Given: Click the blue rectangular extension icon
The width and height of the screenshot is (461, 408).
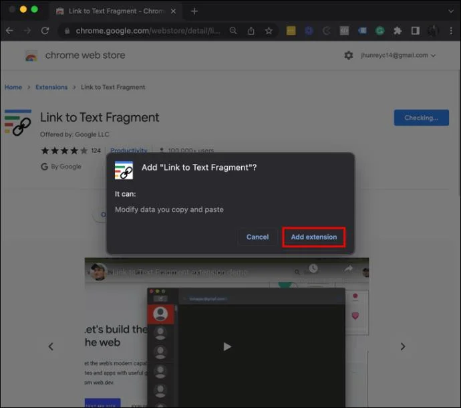Looking at the screenshot, I should pos(362,31).
